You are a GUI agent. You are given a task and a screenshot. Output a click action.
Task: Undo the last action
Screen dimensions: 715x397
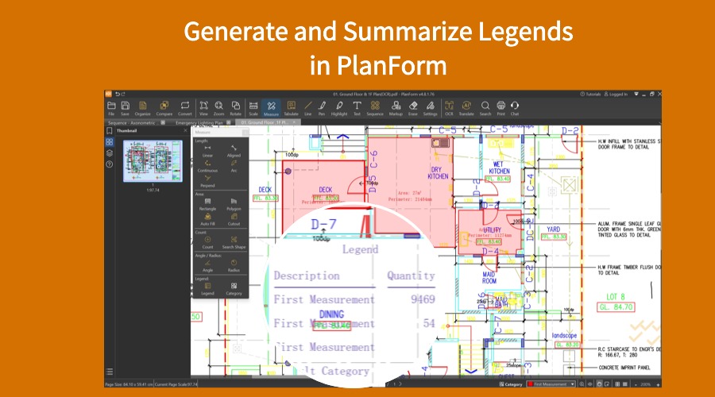click(118, 94)
